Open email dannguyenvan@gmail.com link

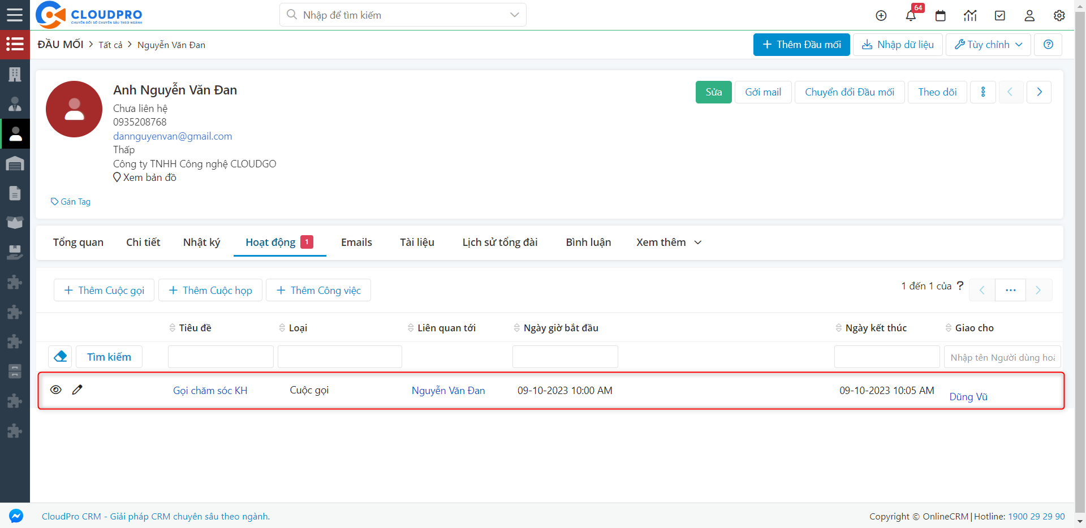[173, 136]
